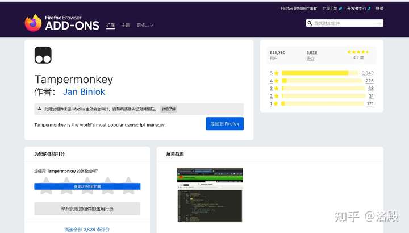
Task: Click the Firefox Browser ADD-ONS logo
Action: (62, 23)
